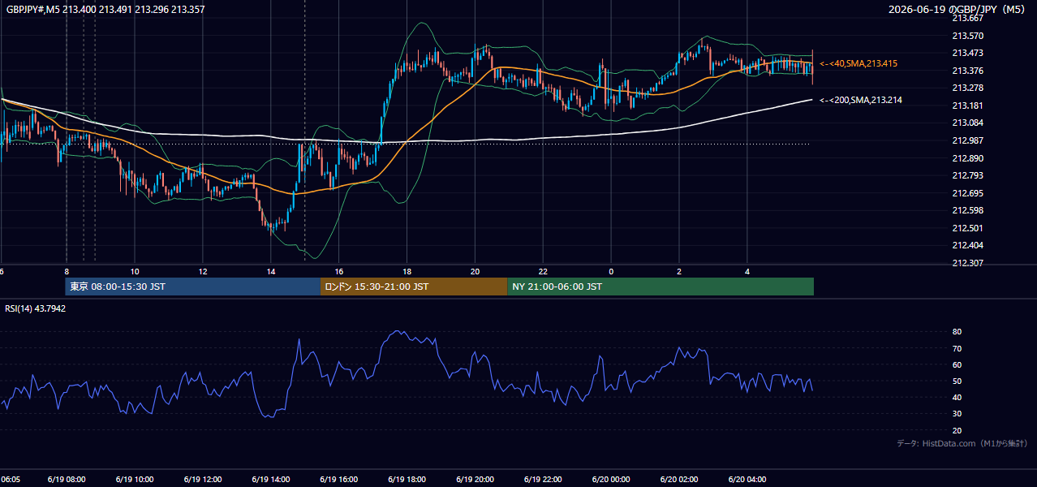
Task: Click the 6/19 18:00 bottom time label
Action: click(407, 480)
